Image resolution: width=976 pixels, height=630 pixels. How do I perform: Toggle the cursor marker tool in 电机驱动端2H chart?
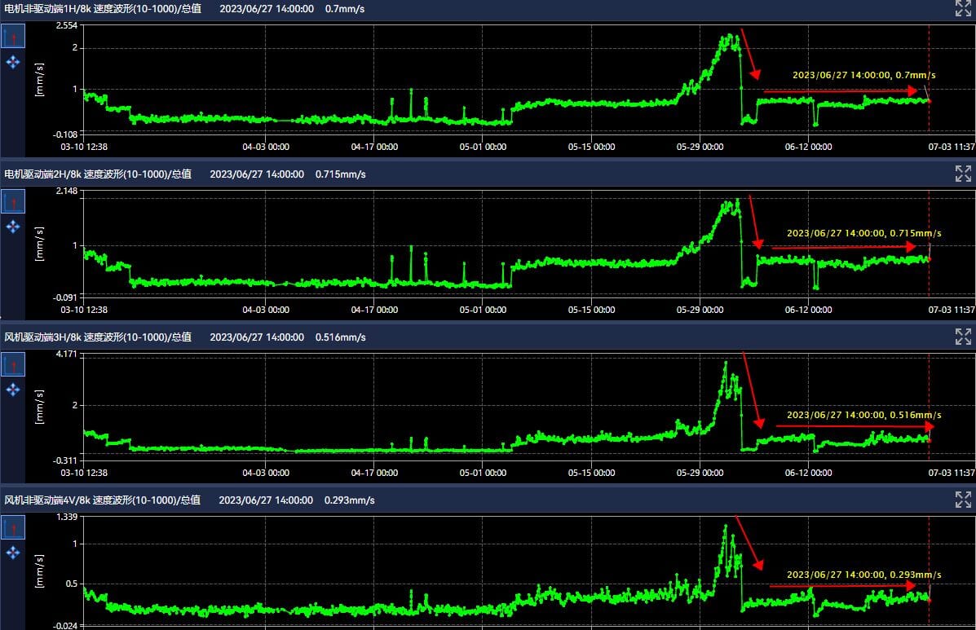[x=13, y=201]
